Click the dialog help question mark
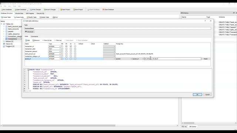This screenshot has width=237, height=133. pos(205,21)
